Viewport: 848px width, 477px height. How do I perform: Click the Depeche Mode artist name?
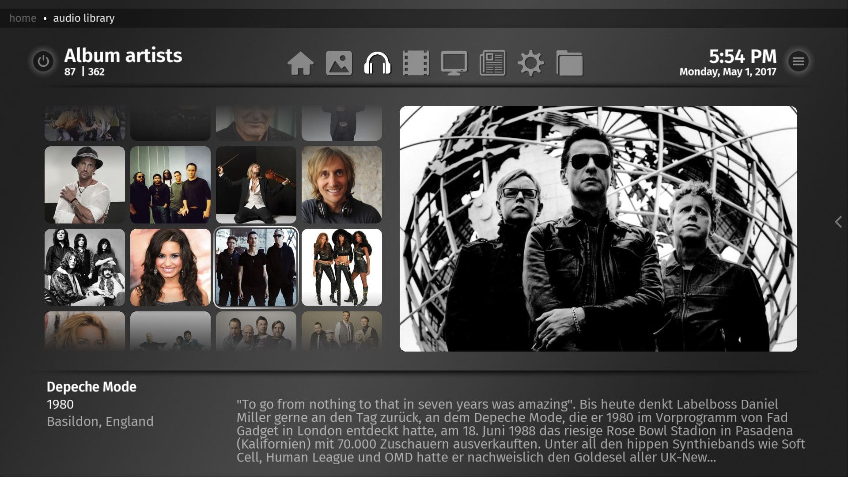point(91,387)
